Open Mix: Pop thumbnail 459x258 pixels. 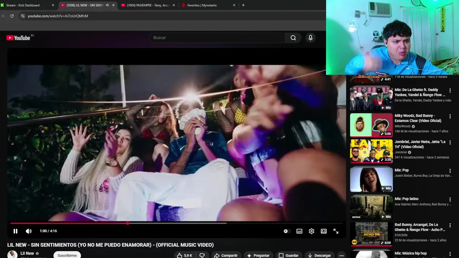point(371,179)
